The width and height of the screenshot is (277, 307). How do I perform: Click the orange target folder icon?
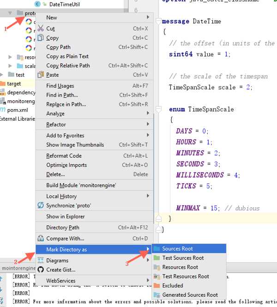click(3, 84)
